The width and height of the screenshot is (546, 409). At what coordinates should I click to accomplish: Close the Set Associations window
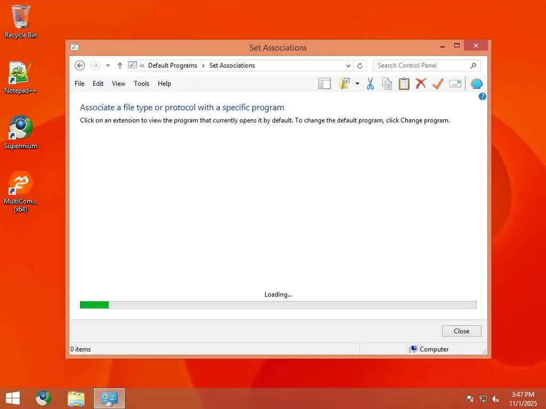coord(476,46)
